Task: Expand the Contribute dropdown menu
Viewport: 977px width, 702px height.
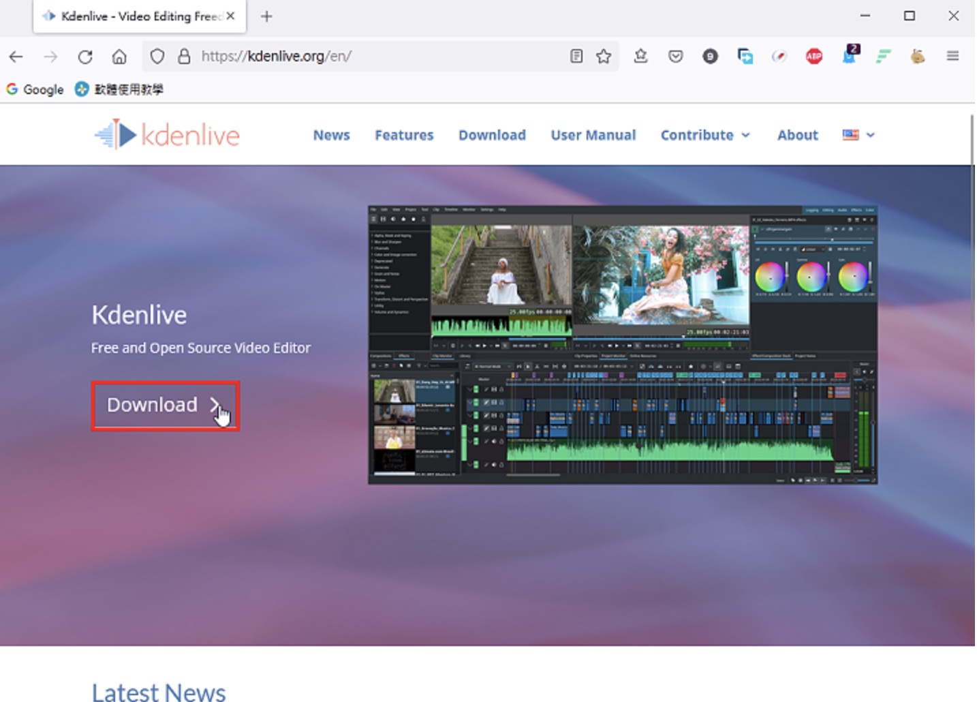Action: point(705,135)
